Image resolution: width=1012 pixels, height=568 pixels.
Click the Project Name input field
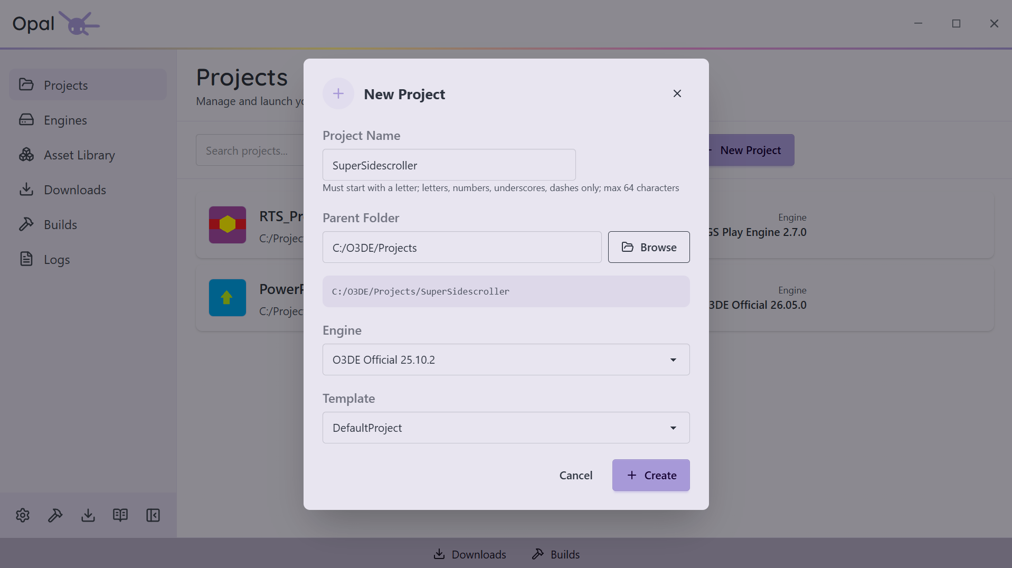[x=449, y=165]
